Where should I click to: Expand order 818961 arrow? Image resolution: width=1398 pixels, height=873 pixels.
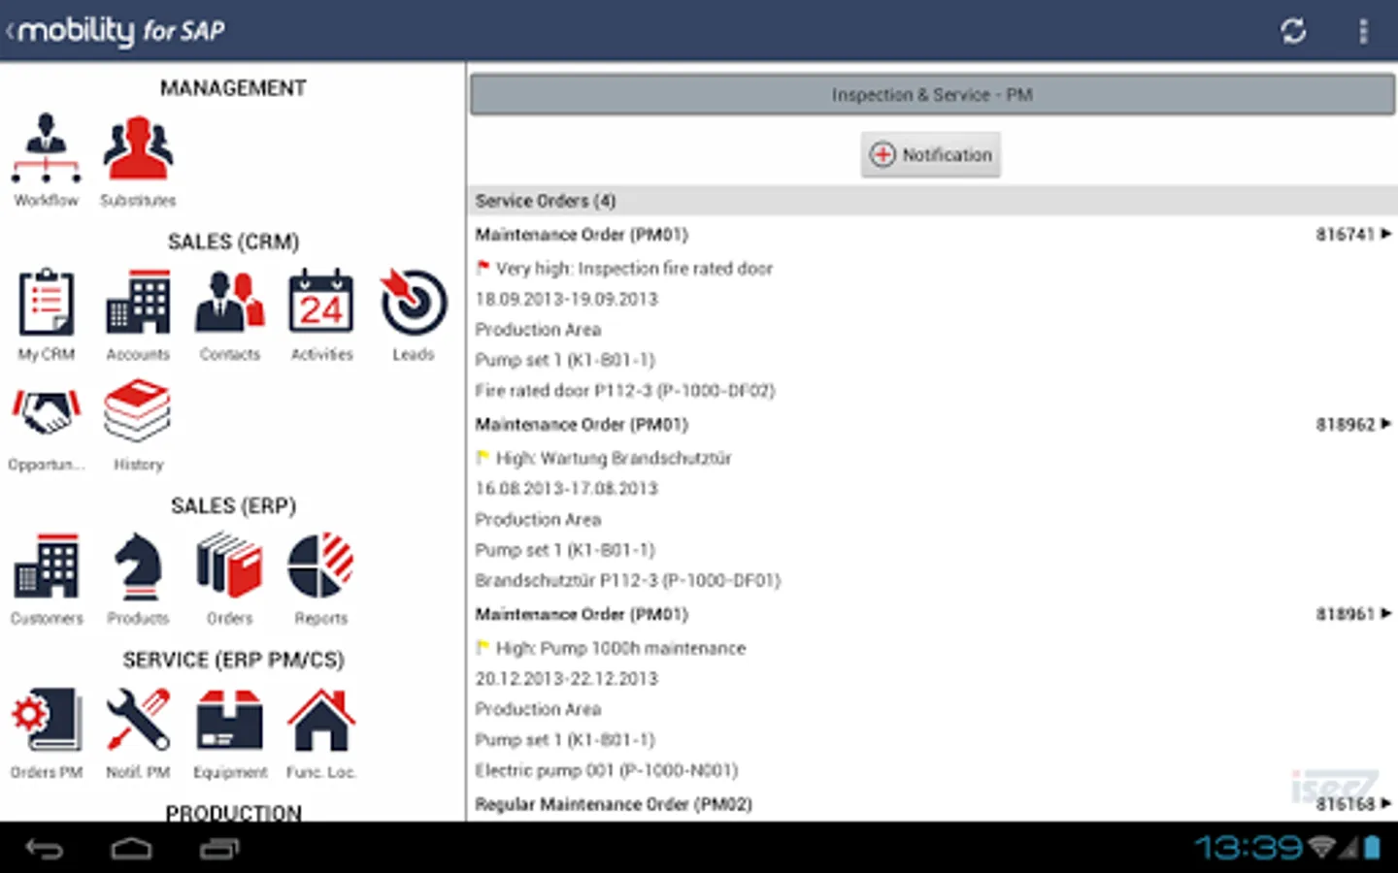1385,614
